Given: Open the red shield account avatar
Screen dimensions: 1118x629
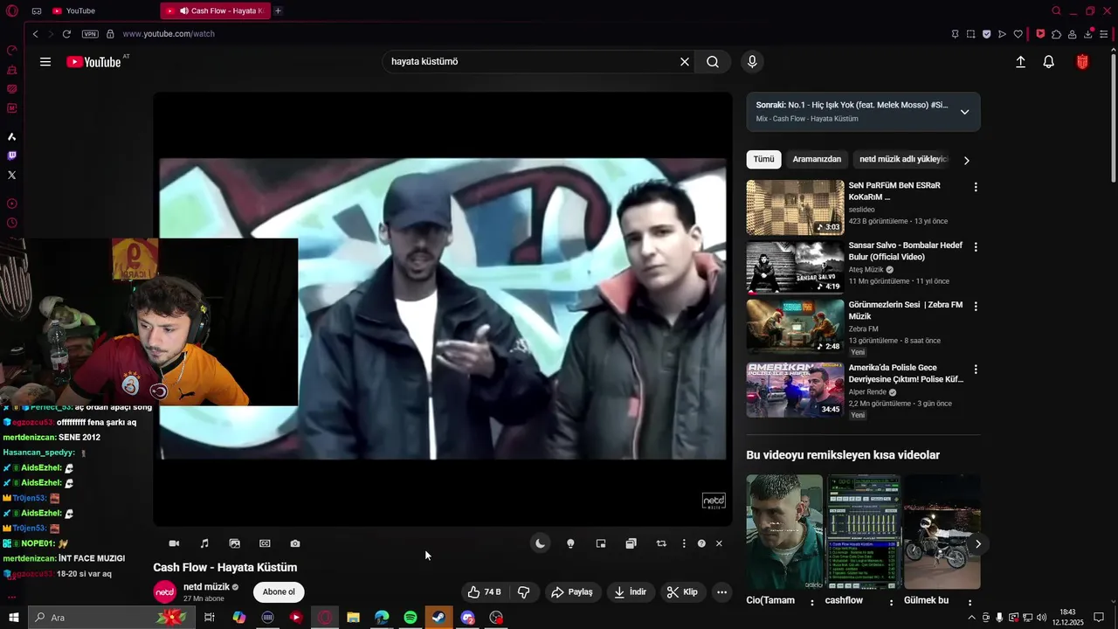Looking at the screenshot, I should (1082, 62).
